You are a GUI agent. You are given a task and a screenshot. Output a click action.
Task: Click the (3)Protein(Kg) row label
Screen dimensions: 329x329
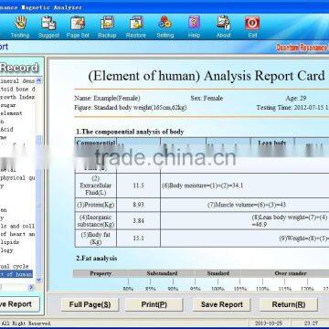(96, 205)
